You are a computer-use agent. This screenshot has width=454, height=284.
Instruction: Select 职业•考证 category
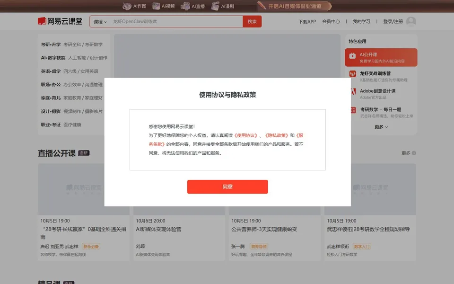click(x=51, y=124)
